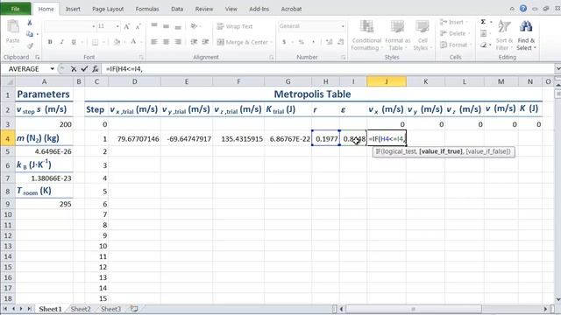Click Decrease Indent icon
The height and width of the screenshot is (315, 561).
tap(194, 42)
